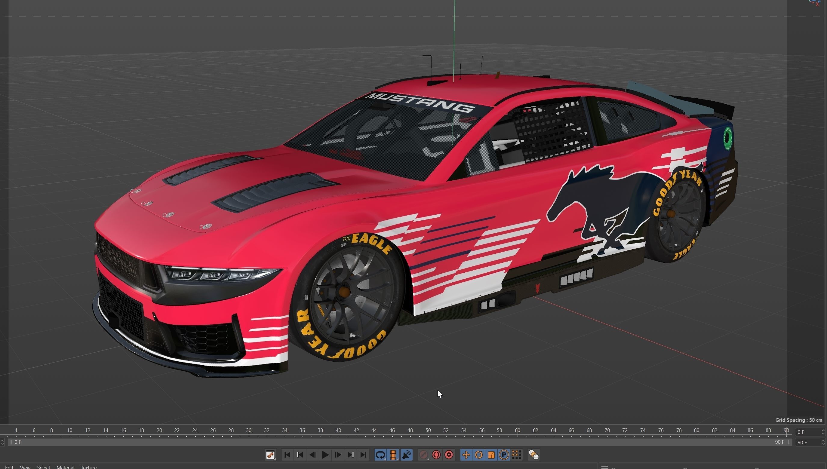Go to the end of animation
Screen dimensions: 827x469
click(363, 455)
